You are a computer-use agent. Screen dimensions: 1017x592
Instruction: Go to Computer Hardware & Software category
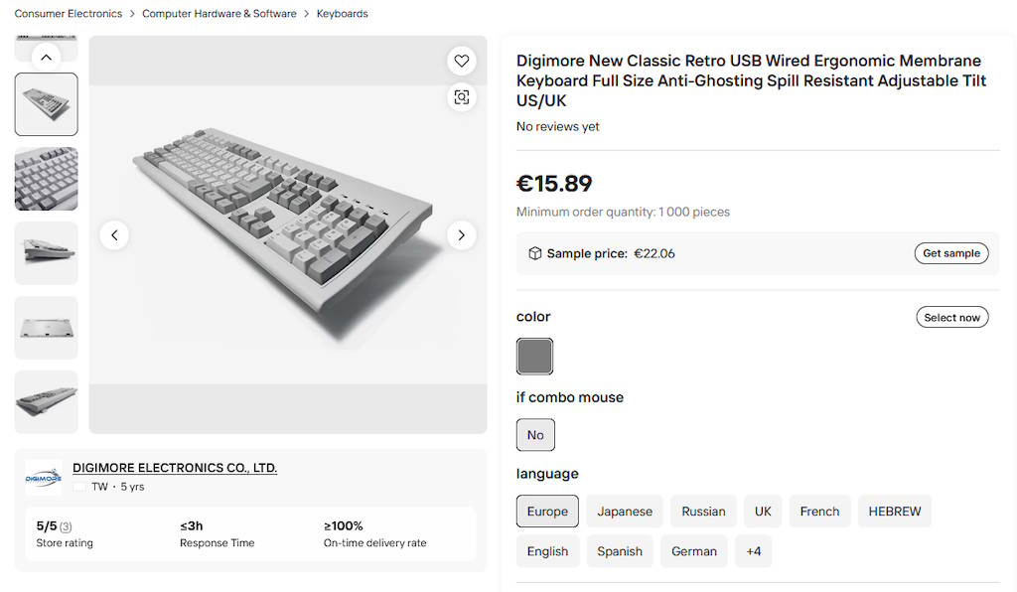point(219,14)
